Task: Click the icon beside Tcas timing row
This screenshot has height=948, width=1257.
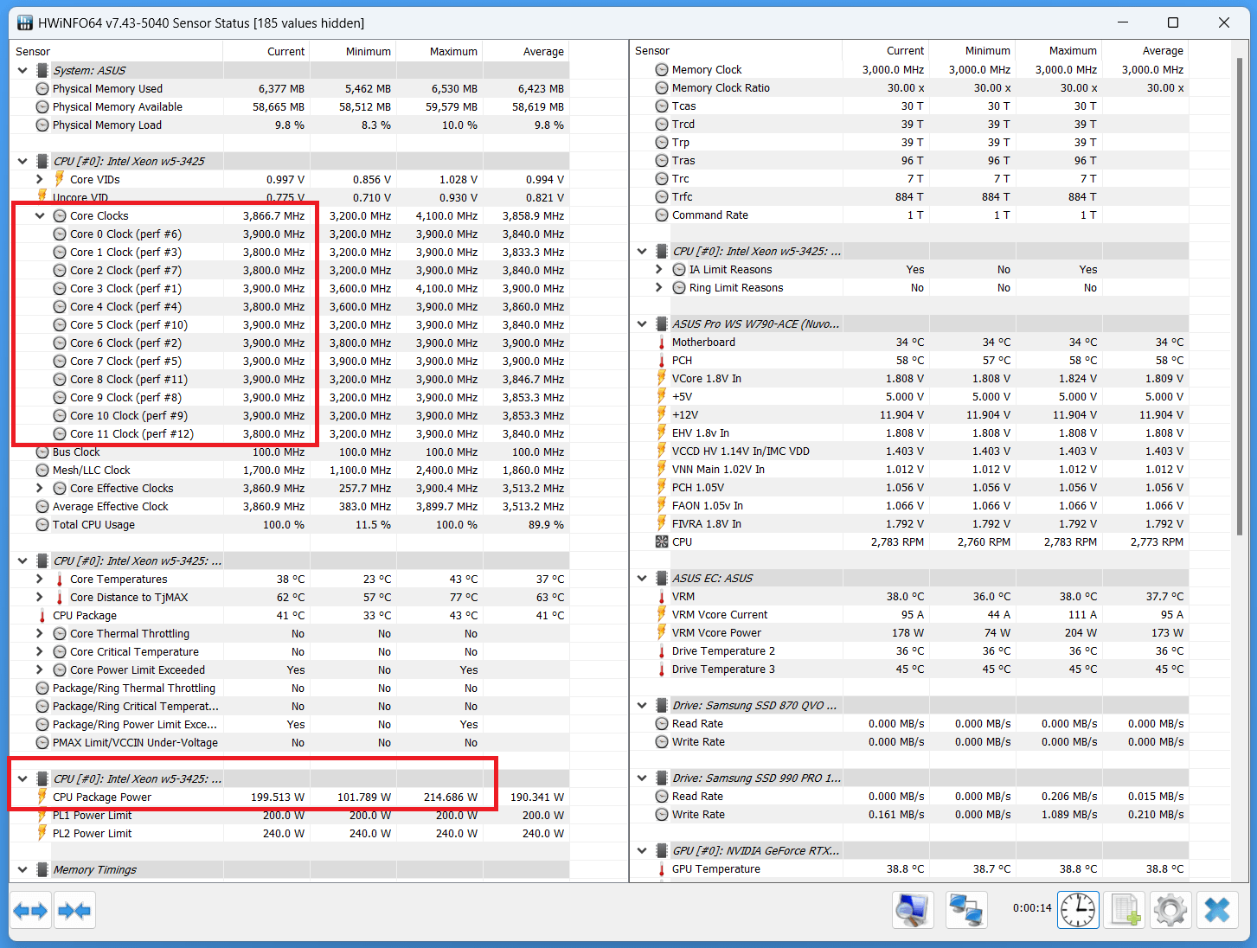Action: click(662, 106)
